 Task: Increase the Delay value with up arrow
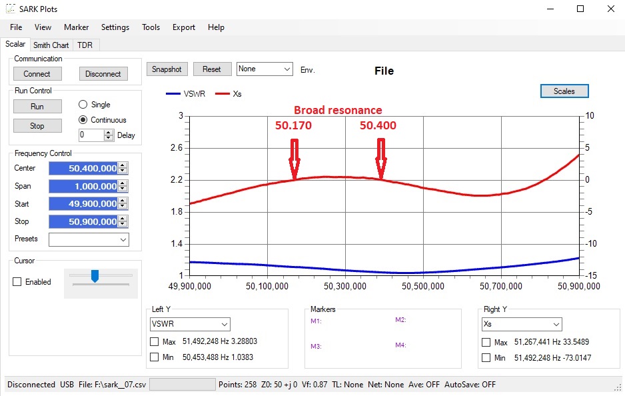pos(109,132)
